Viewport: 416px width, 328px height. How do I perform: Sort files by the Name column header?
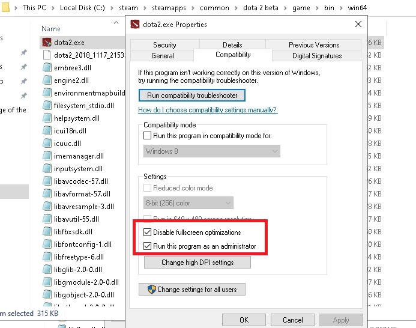point(51,28)
